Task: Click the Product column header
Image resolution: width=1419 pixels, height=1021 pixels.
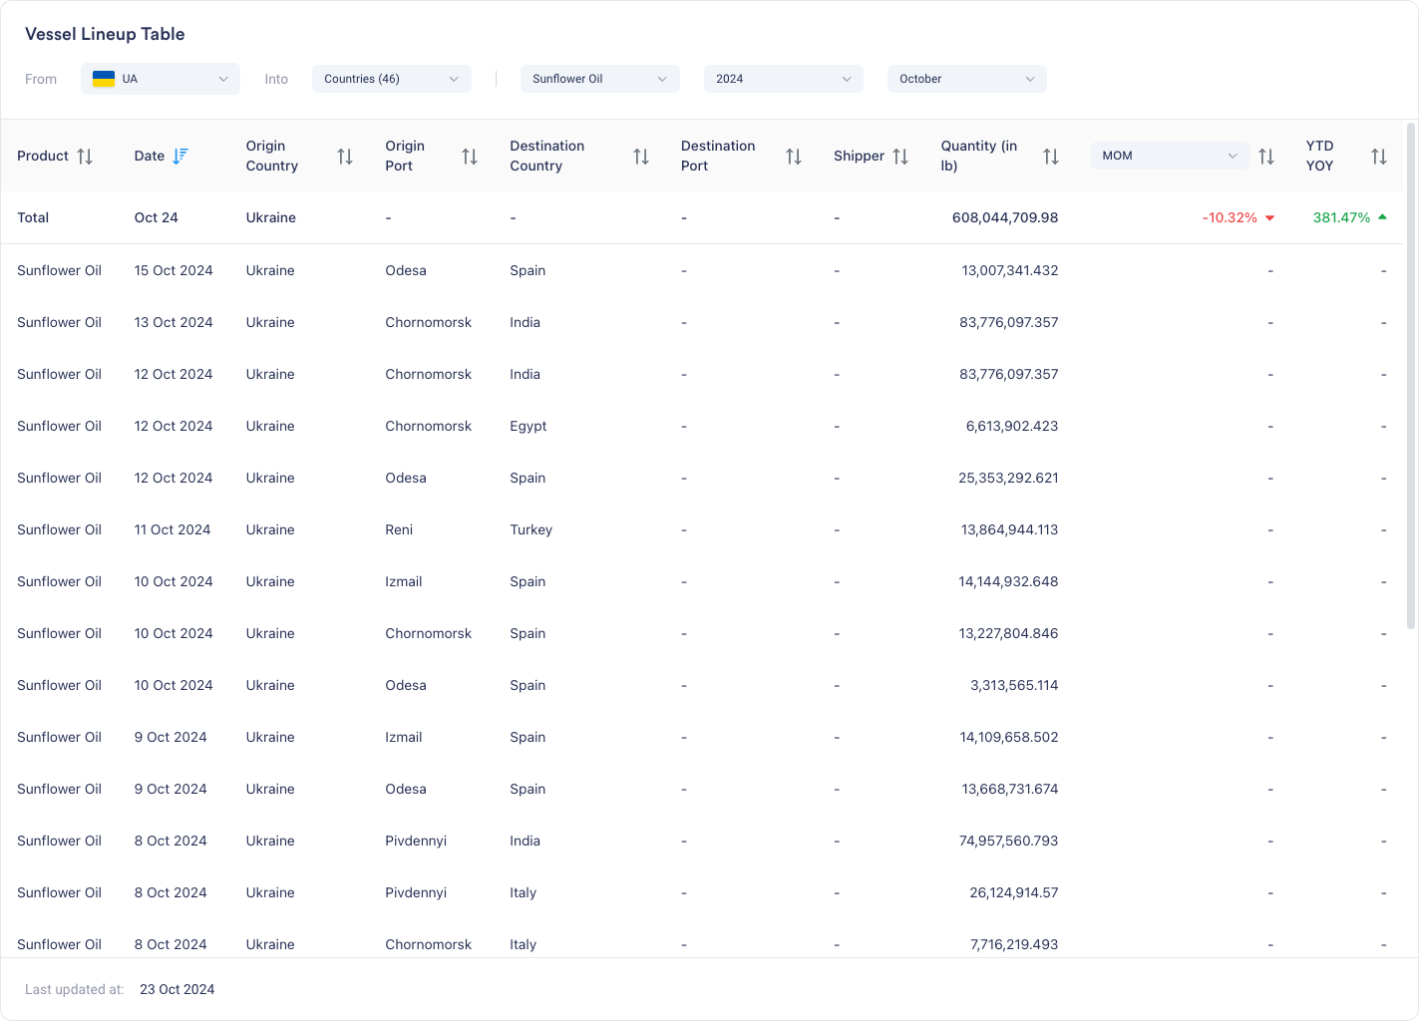Action: pyautogui.click(x=43, y=156)
